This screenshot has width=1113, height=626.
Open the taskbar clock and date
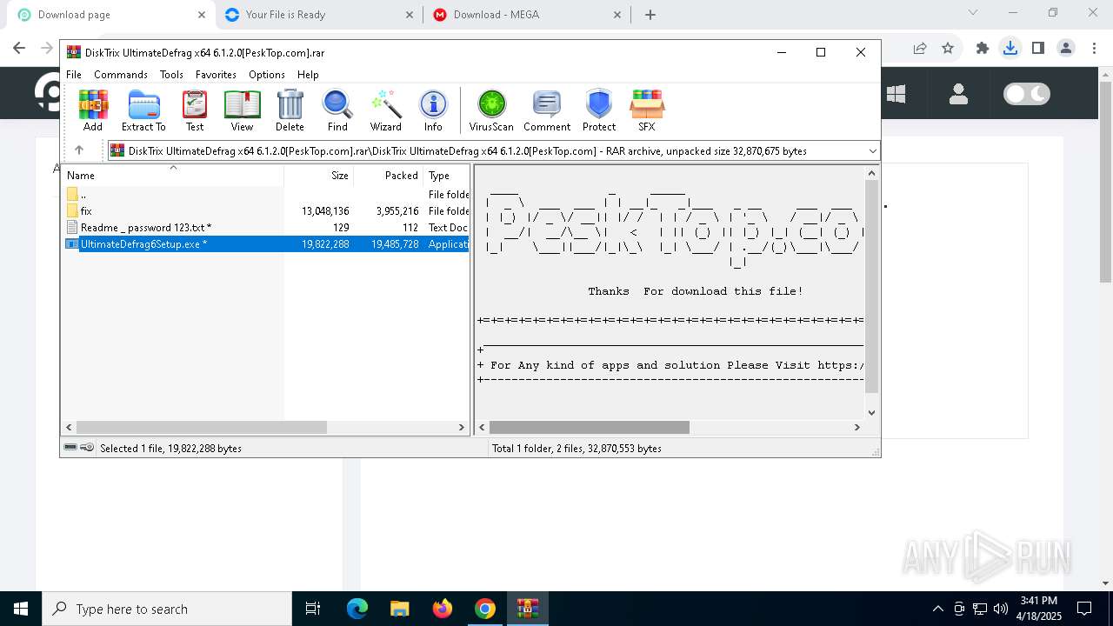point(1038,609)
